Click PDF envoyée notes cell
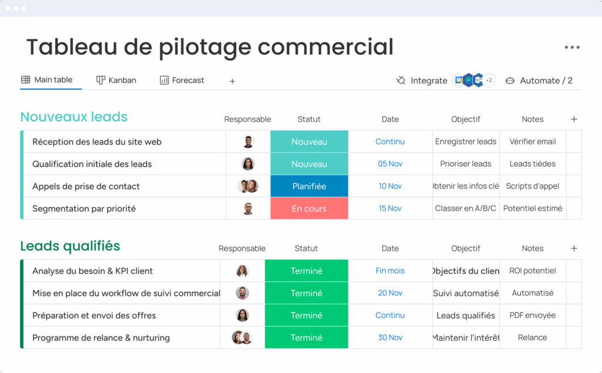 point(533,315)
